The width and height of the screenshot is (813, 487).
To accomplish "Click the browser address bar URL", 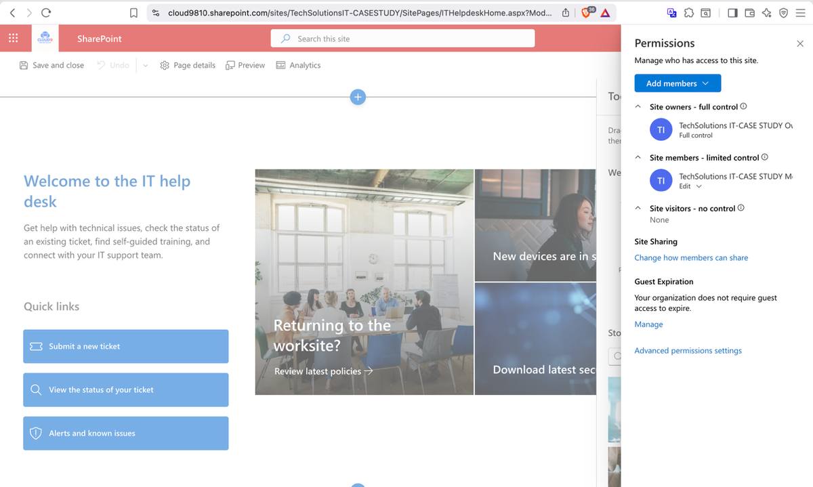I will (x=360, y=13).
